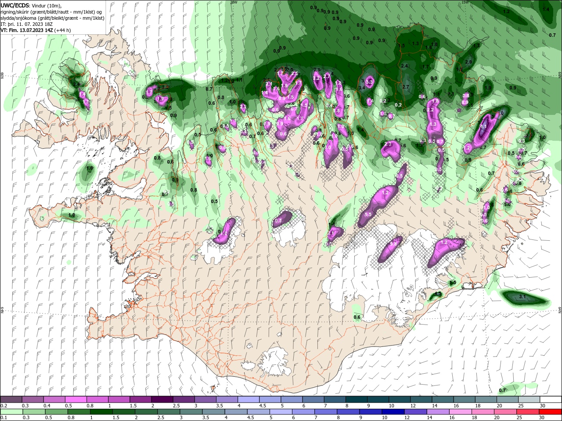Image resolution: width=562 pixels, height=421 pixels.
Task: Click the light lavender swatch between 4 and 4.5, top row
Action: click(248, 400)
